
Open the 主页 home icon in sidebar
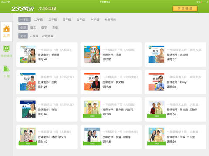coord(7,29)
